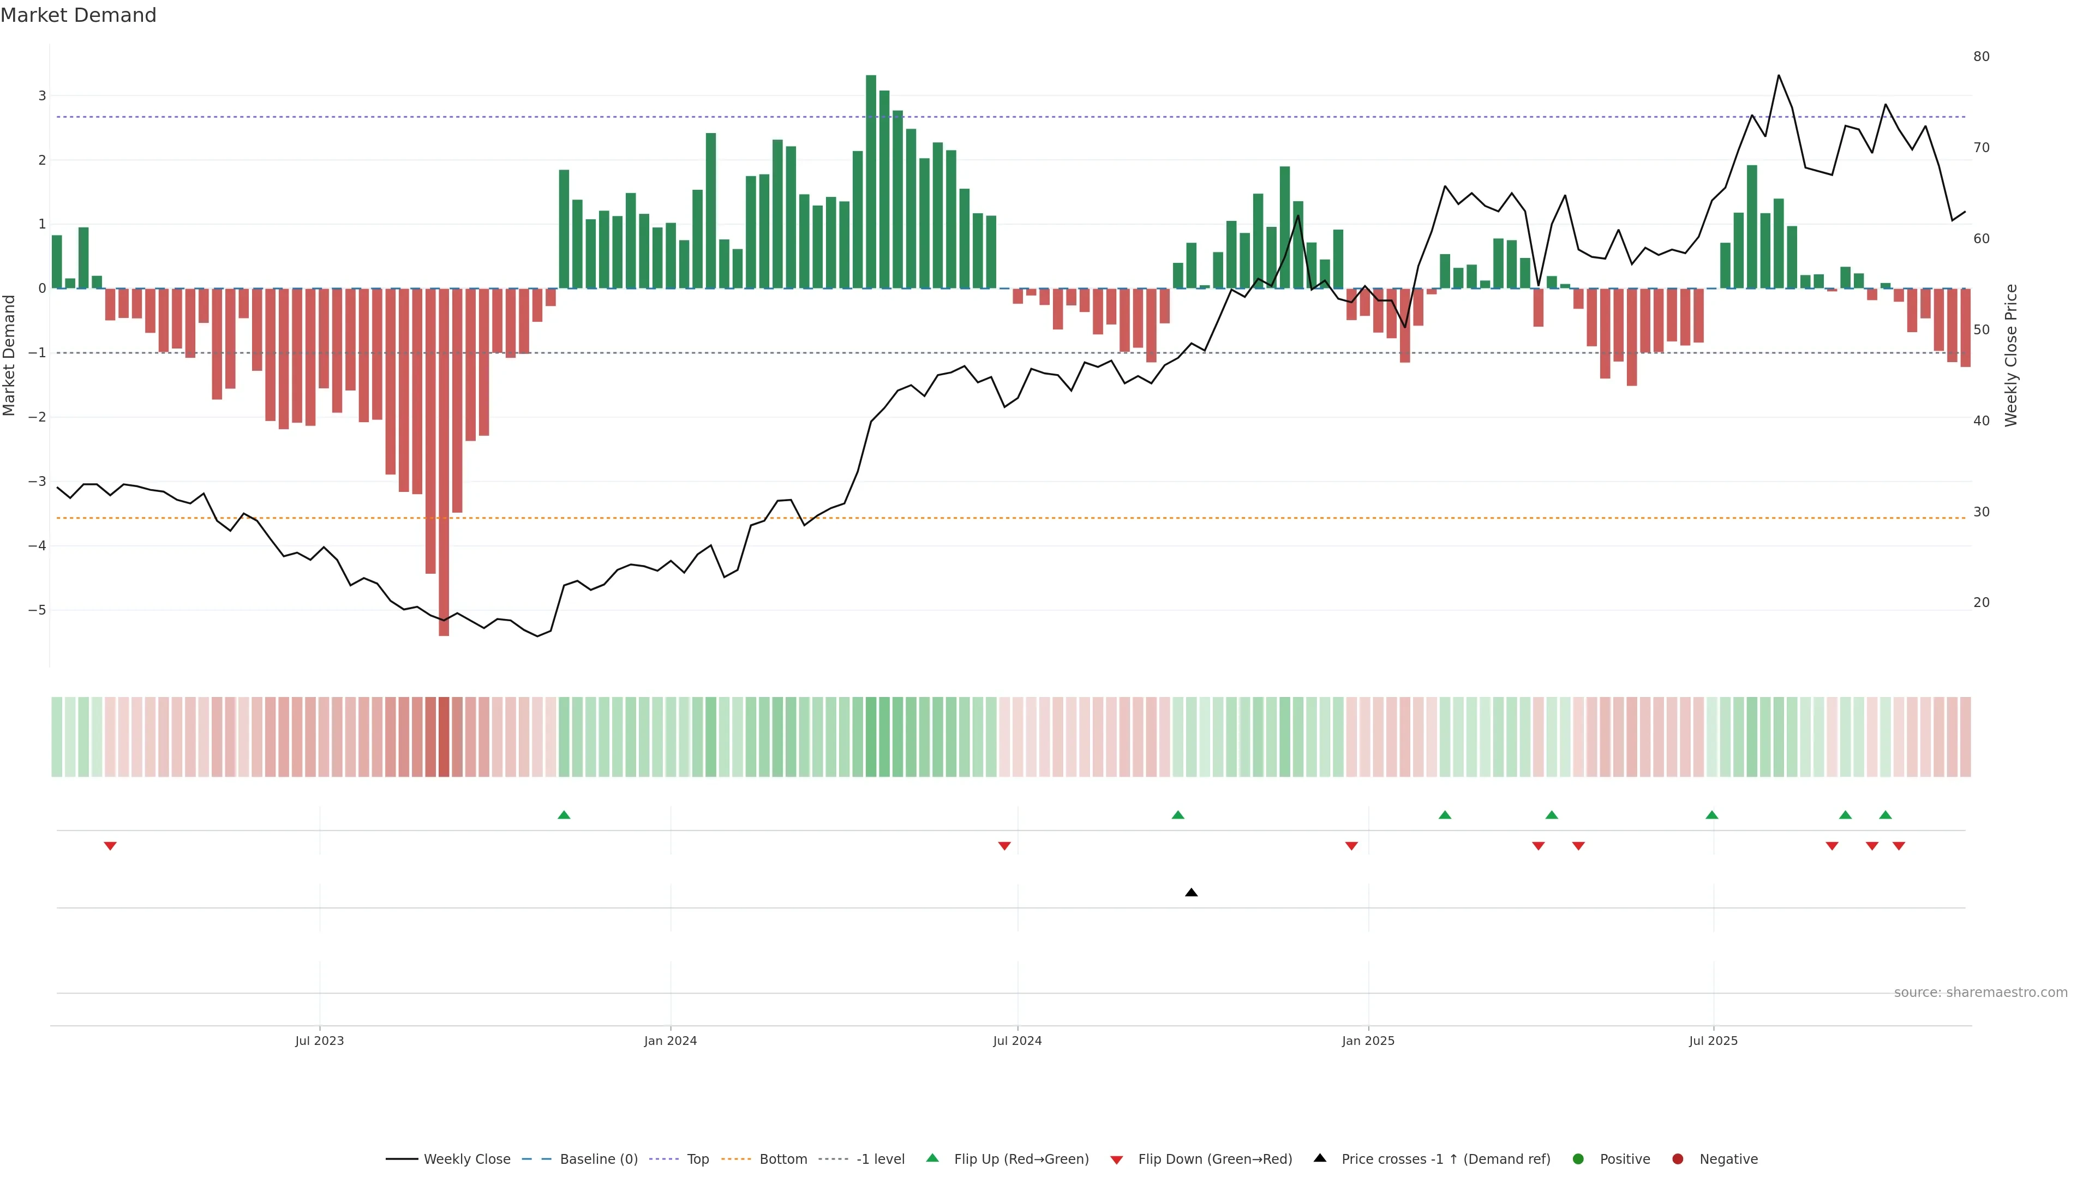Click the leftmost red Flip Down marker on the timeline
This screenshot has width=2095, height=1178.
[x=111, y=846]
